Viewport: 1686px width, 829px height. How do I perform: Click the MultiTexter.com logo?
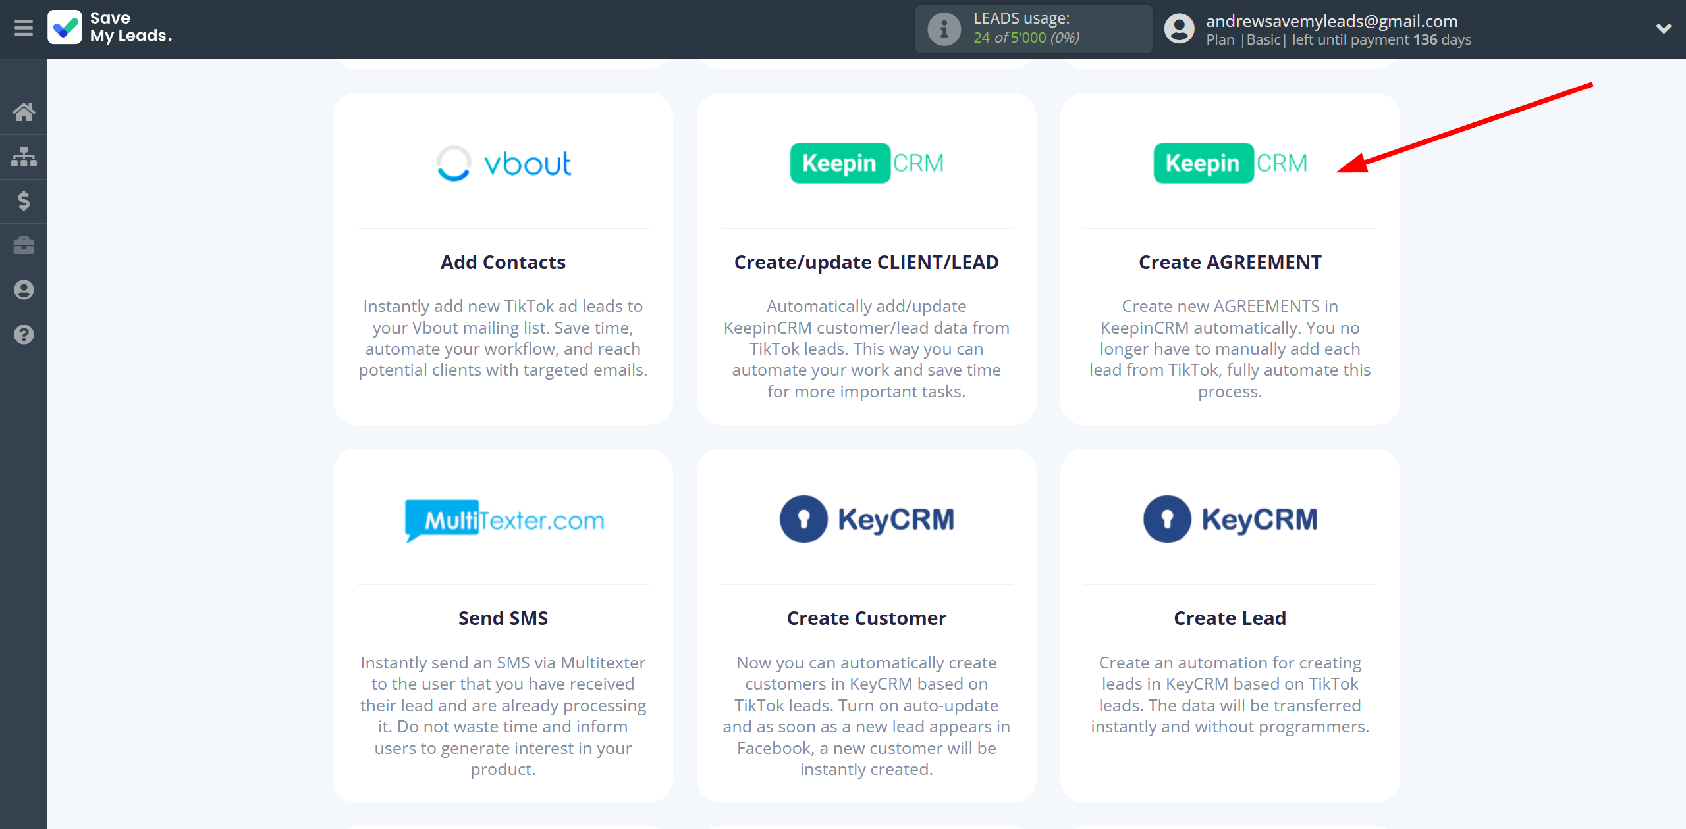pos(504,520)
